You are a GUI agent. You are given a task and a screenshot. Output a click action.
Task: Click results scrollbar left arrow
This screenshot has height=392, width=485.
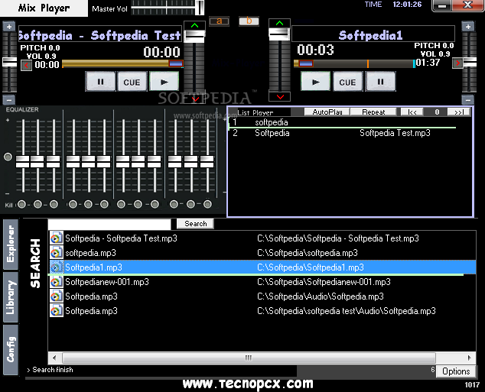pyautogui.click(x=54, y=358)
